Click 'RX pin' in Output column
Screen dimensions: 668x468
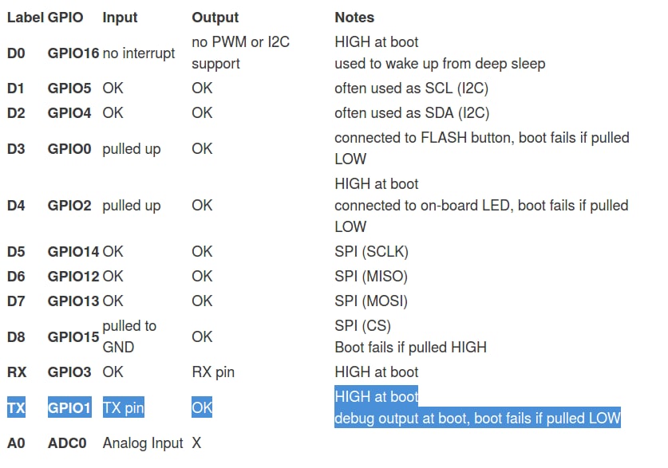(x=213, y=372)
